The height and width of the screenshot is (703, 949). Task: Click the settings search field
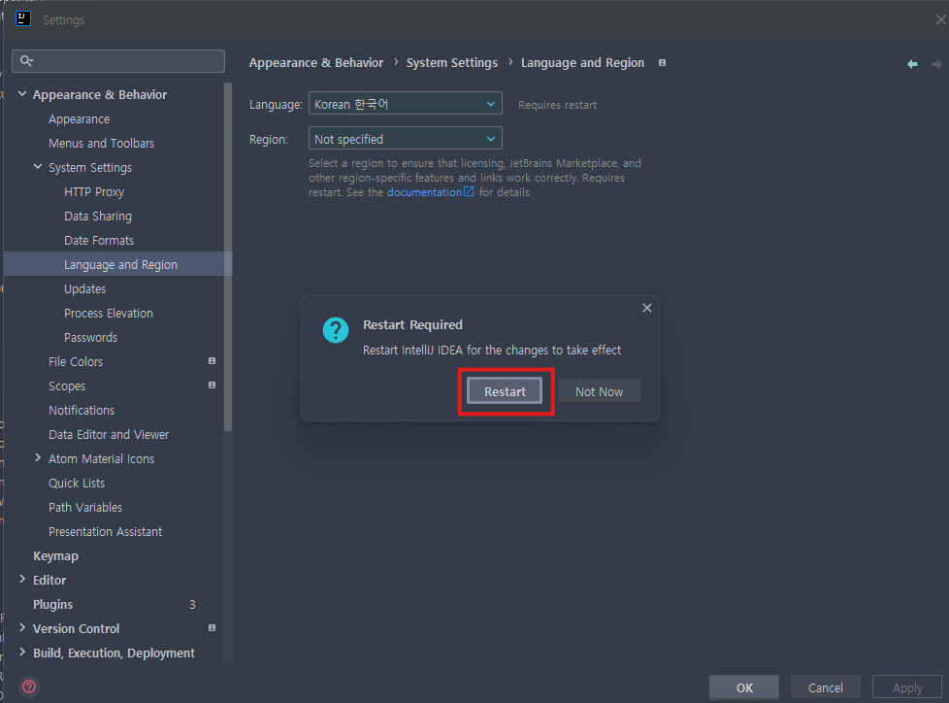(118, 60)
